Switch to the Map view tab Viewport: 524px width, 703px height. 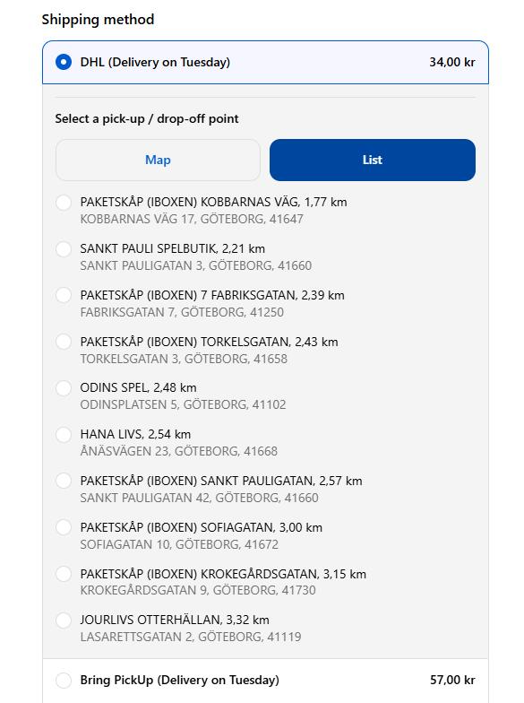[x=158, y=160]
